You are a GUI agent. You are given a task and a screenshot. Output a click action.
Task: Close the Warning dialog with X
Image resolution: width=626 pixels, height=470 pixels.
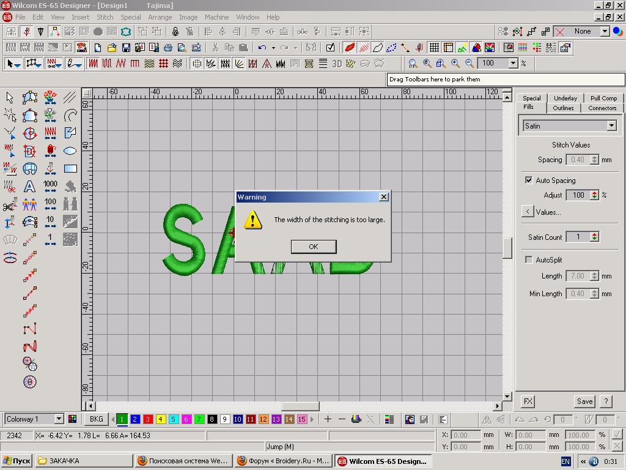[383, 197]
